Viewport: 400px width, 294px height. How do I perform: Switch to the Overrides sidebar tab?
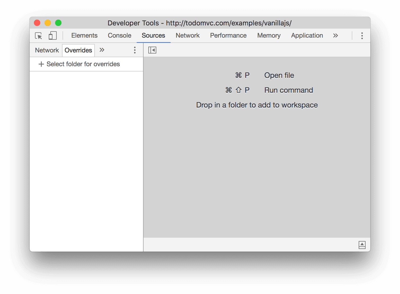pyautogui.click(x=78, y=50)
